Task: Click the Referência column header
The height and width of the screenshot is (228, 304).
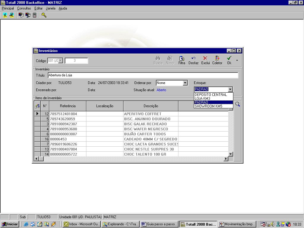Action: point(68,106)
